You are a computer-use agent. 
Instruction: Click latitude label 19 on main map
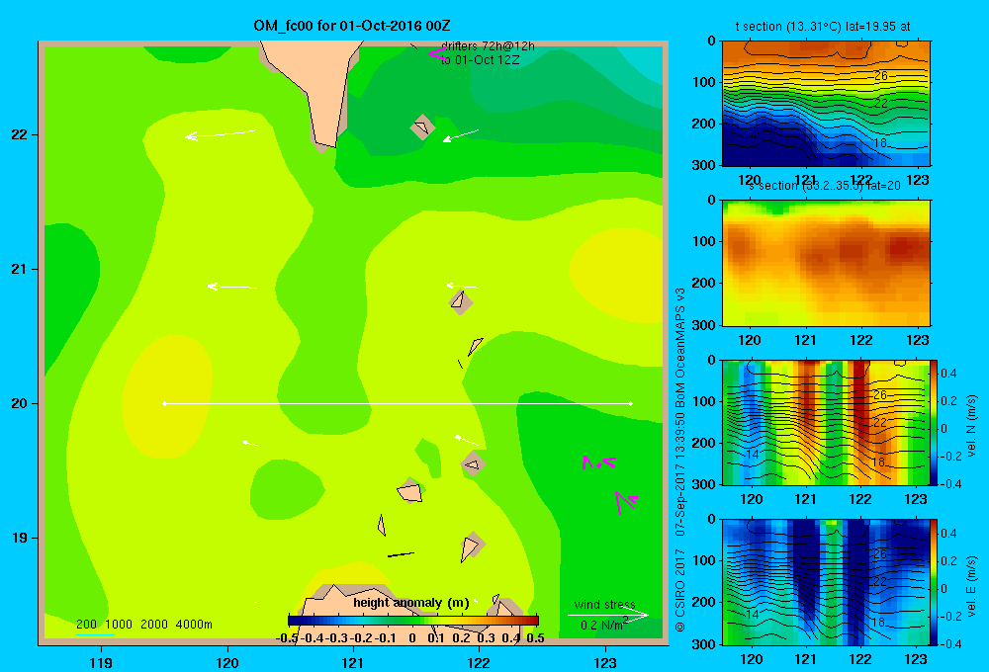point(20,538)
